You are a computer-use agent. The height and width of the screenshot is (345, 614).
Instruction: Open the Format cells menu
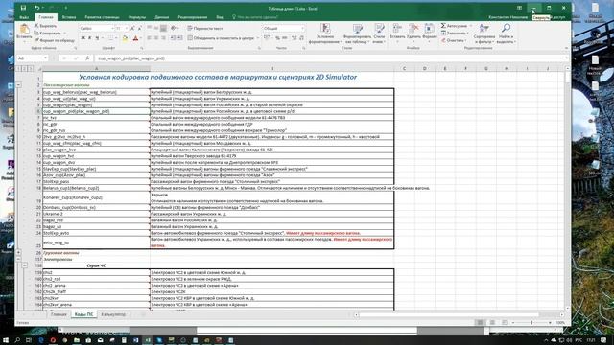[x=429, y=32]
